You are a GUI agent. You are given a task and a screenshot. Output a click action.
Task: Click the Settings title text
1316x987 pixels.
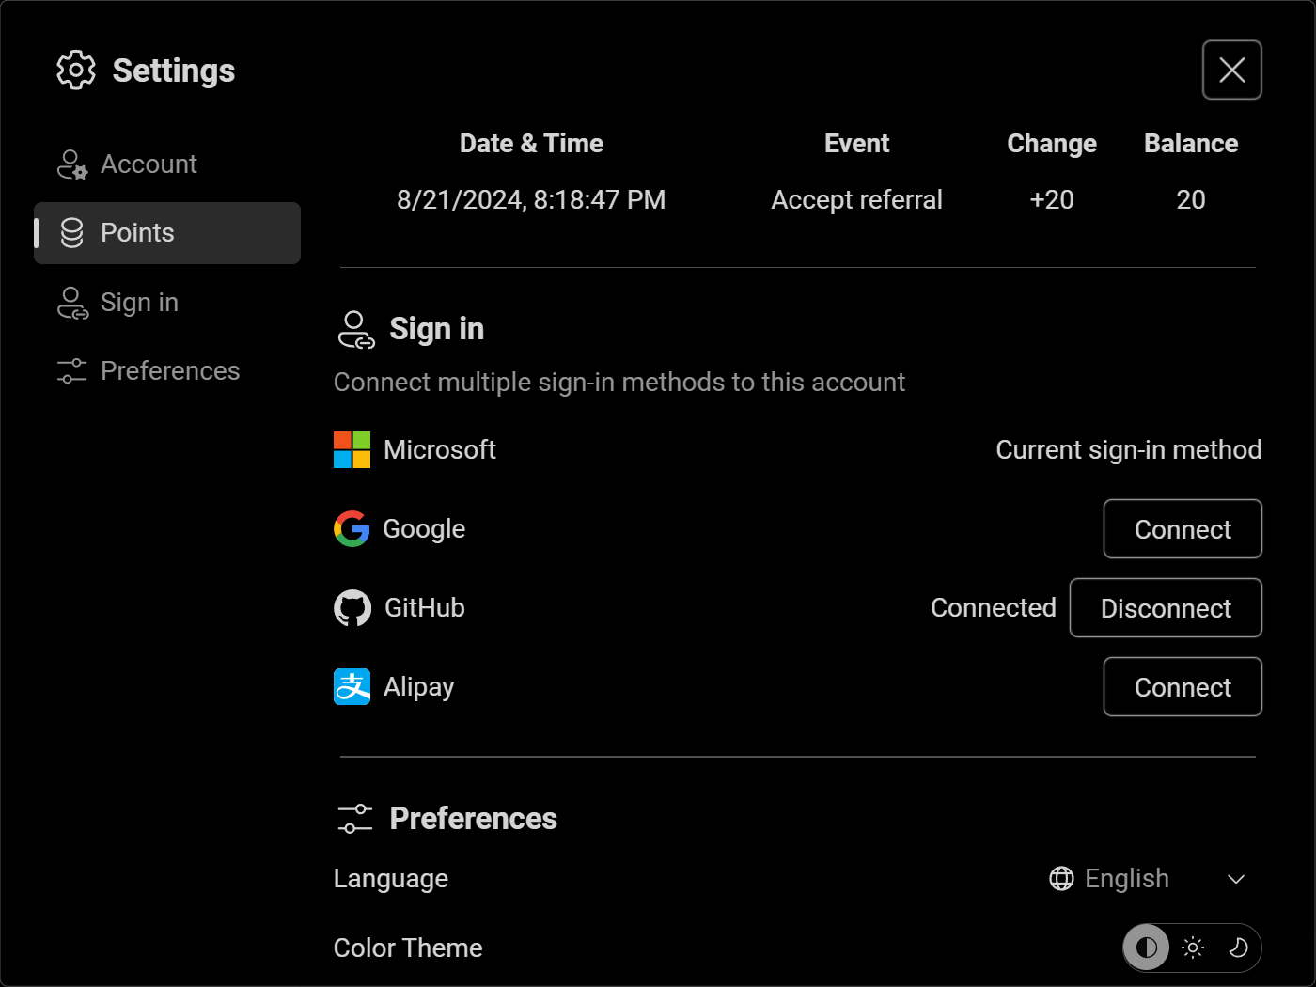[174, 71]
